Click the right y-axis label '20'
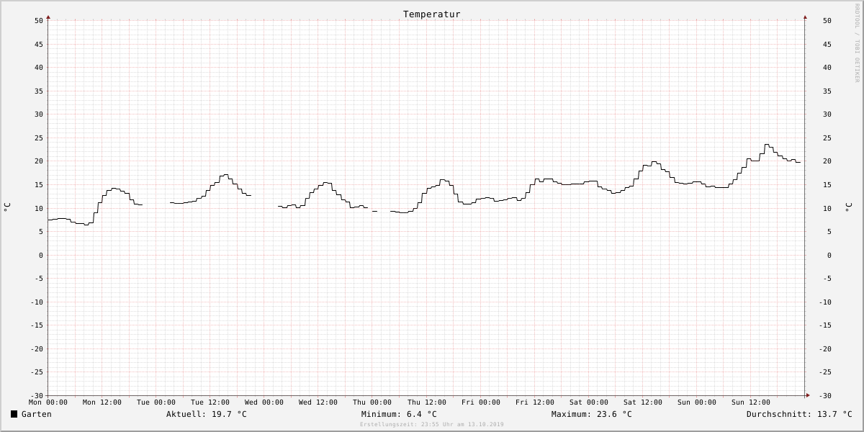This screenshot has width=864, height=432. pos(827,161)
